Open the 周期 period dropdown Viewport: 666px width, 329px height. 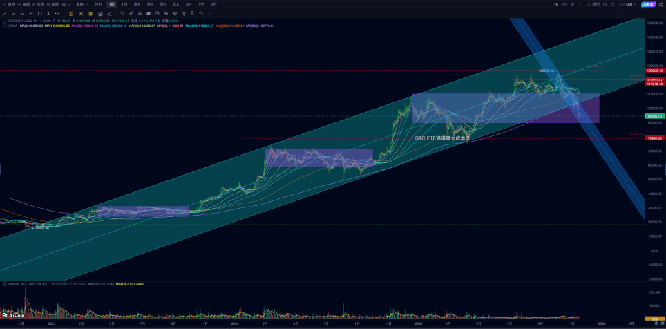[x=82, y=4]
